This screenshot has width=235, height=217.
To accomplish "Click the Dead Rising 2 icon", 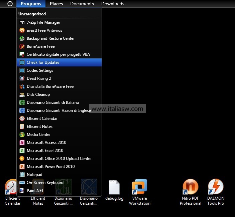I will pos(22,78).
